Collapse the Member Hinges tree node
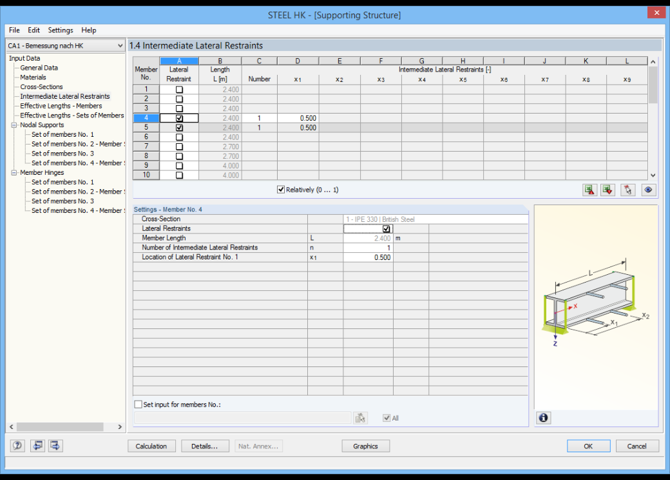670x480 pixels. coord(14,172)
